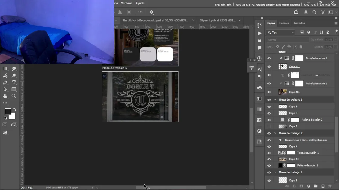Image resolution: width=339 pixels, height=190 pixels.
Task: Filter layers by pixel layers icon
Action: point(302,32)
